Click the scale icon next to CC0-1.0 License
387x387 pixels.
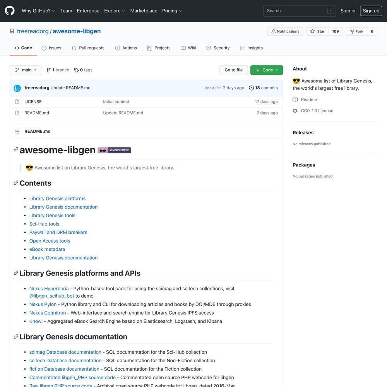click(x=295, y=111)
